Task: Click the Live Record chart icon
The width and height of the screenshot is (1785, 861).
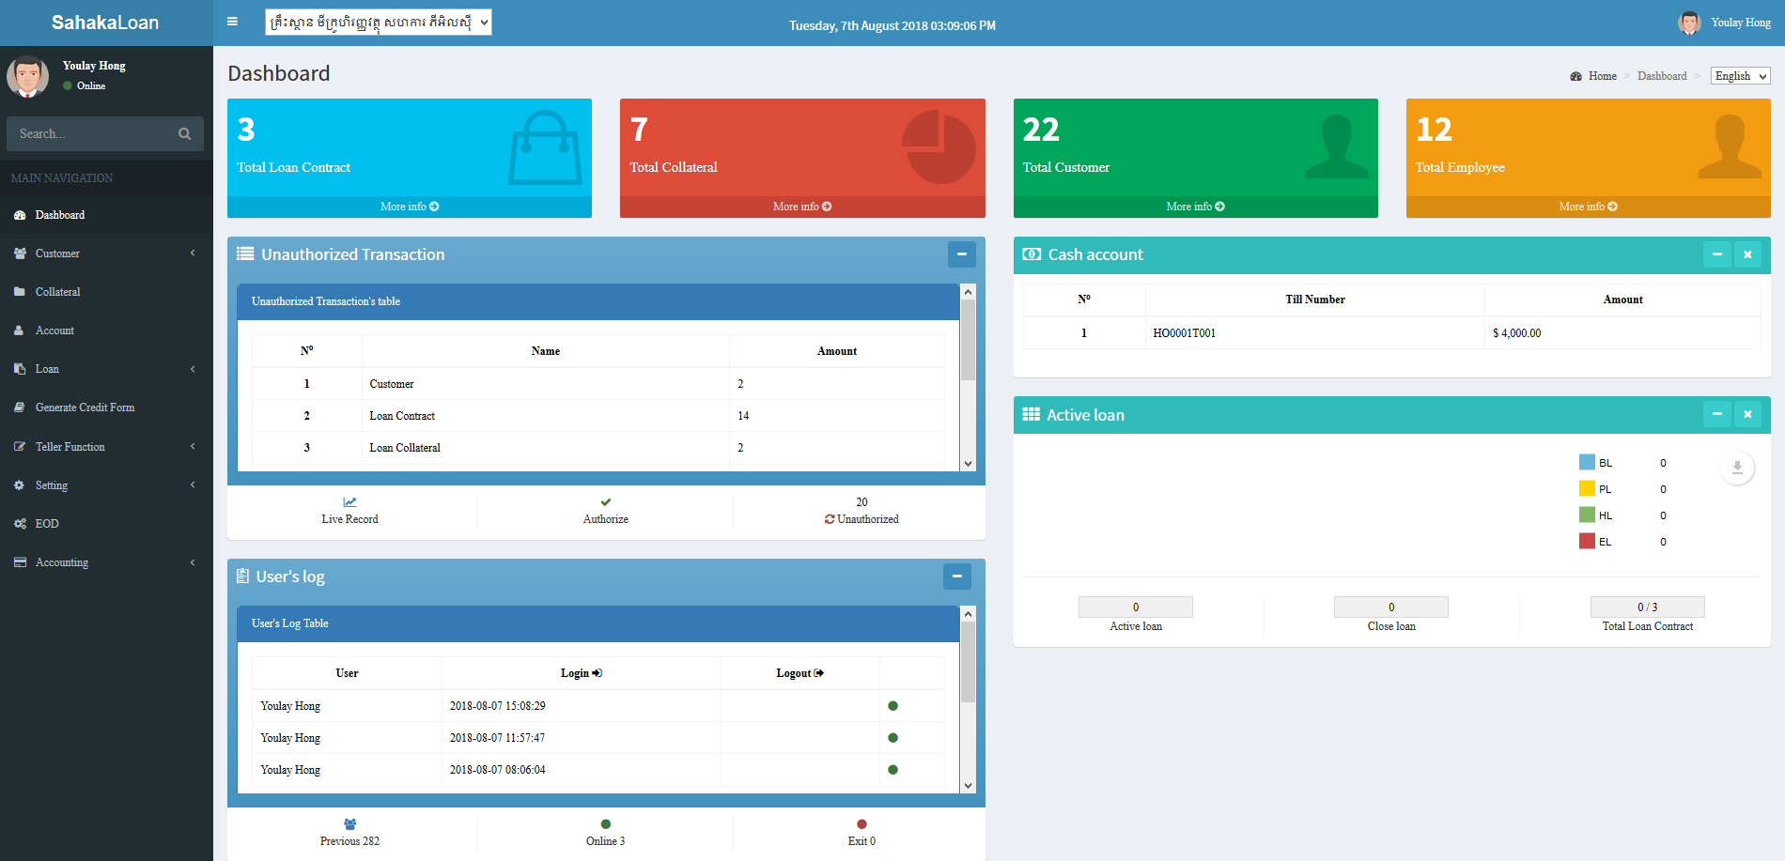Action: [349, 502]
